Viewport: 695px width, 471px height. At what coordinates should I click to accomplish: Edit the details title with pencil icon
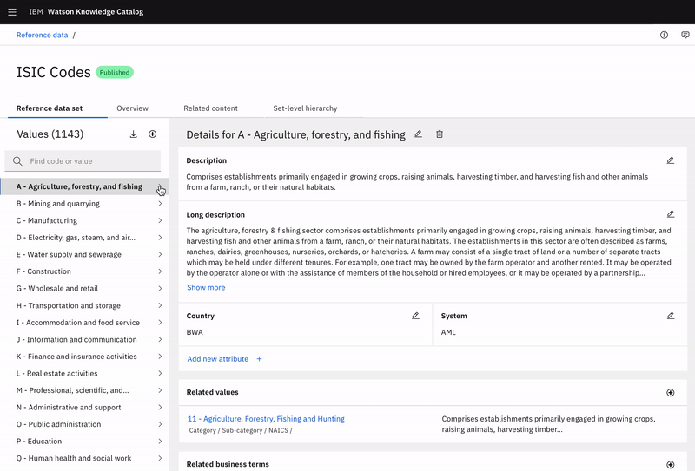coord(418,134)
